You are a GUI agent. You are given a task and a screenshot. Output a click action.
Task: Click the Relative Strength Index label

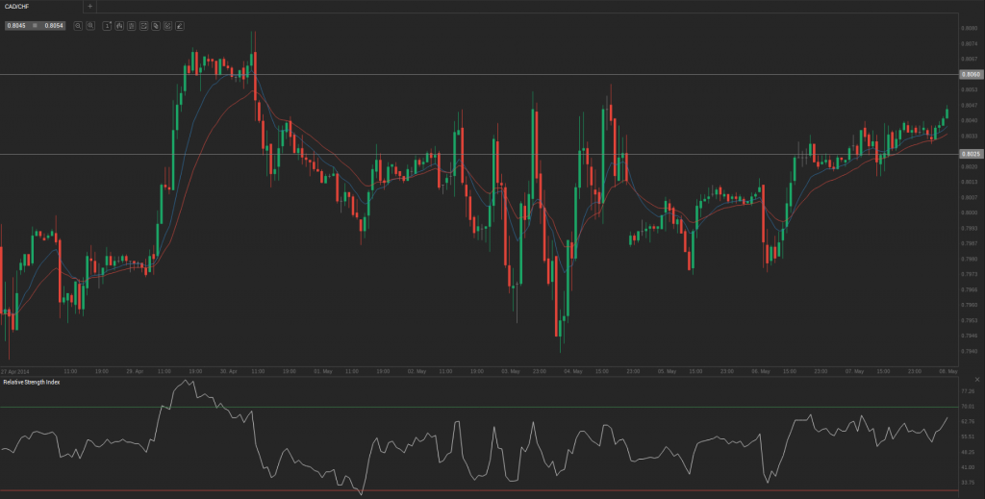click(31, 382)
